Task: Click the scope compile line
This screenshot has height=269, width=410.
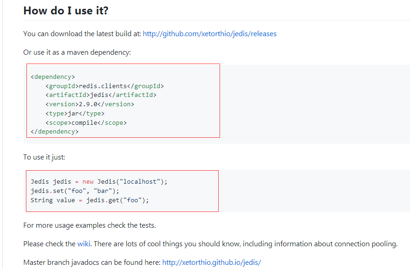Action: click(86, 122)
